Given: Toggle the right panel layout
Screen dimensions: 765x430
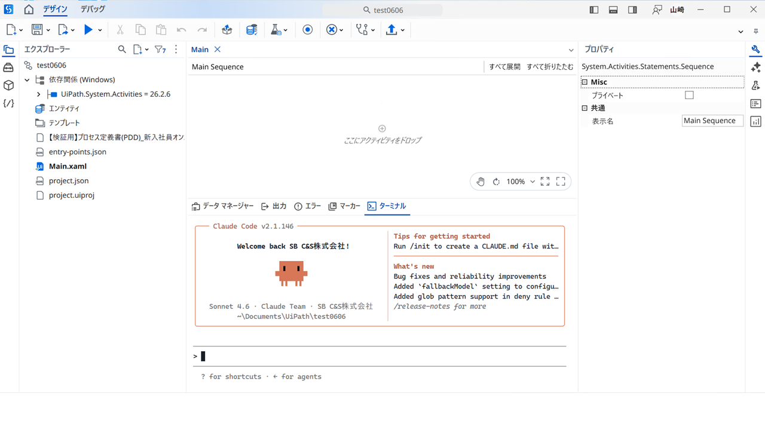Looking at the screenshot, I should [x=632, y=10].
